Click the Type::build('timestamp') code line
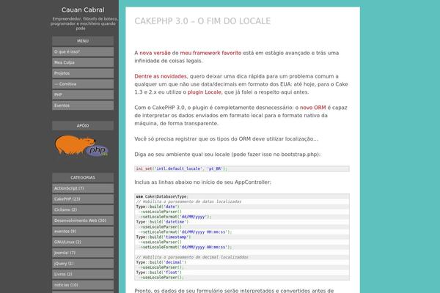This screenshot has height=293, width=440. (242, 237)
